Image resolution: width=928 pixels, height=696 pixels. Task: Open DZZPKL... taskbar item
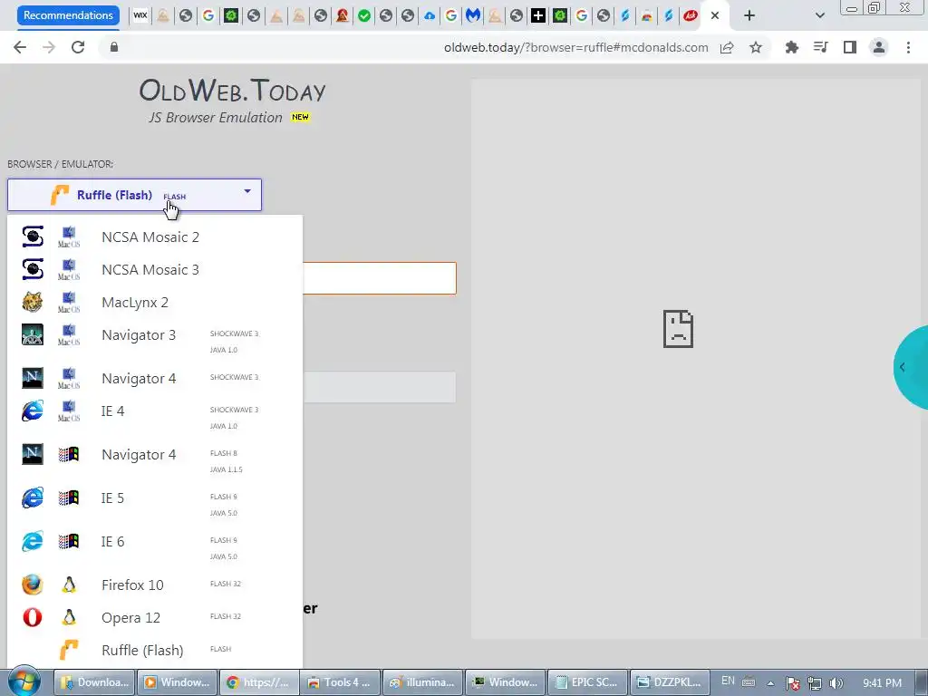(670, 682)
